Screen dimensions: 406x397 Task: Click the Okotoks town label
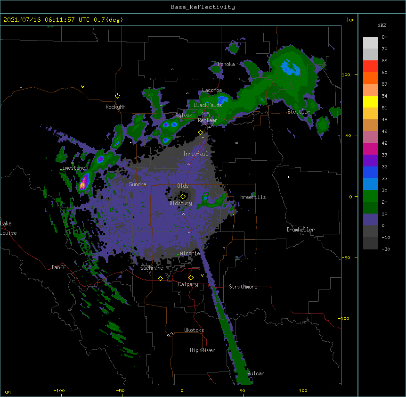194,330
